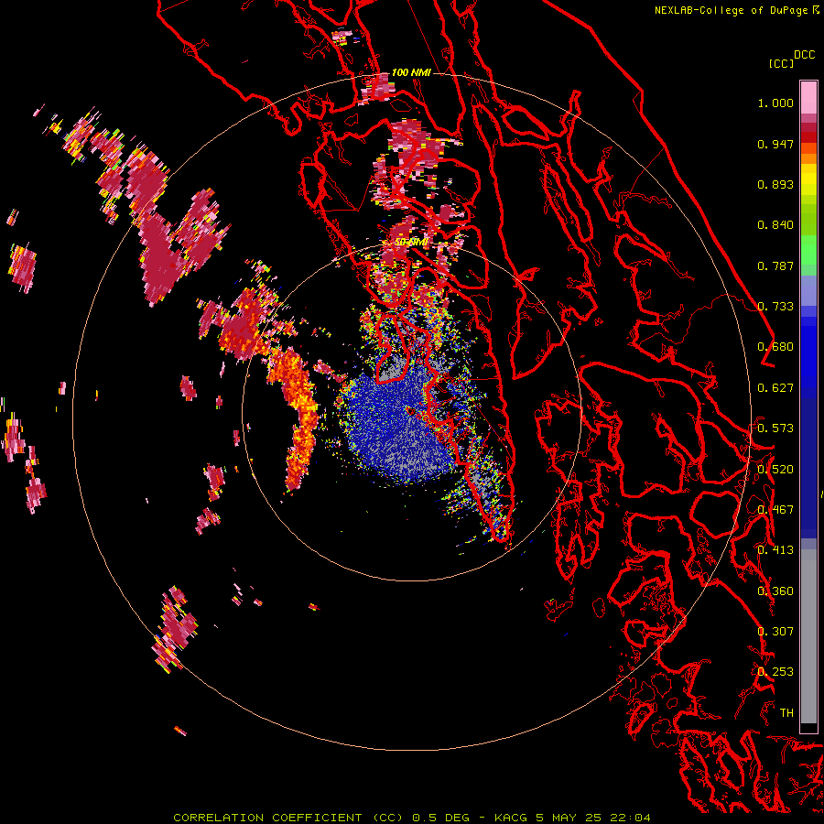The image size is (824, 824).
Task: Click the 0.627 color scale value
Action: 775,388
